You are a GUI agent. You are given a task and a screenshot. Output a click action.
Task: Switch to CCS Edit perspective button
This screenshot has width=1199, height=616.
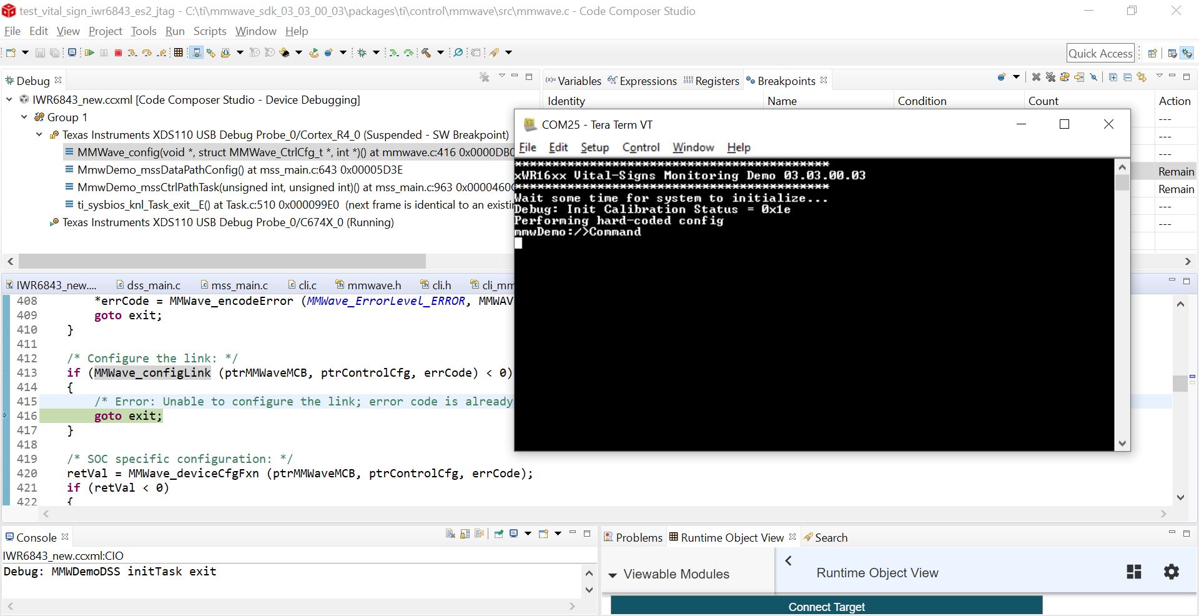1172,53
